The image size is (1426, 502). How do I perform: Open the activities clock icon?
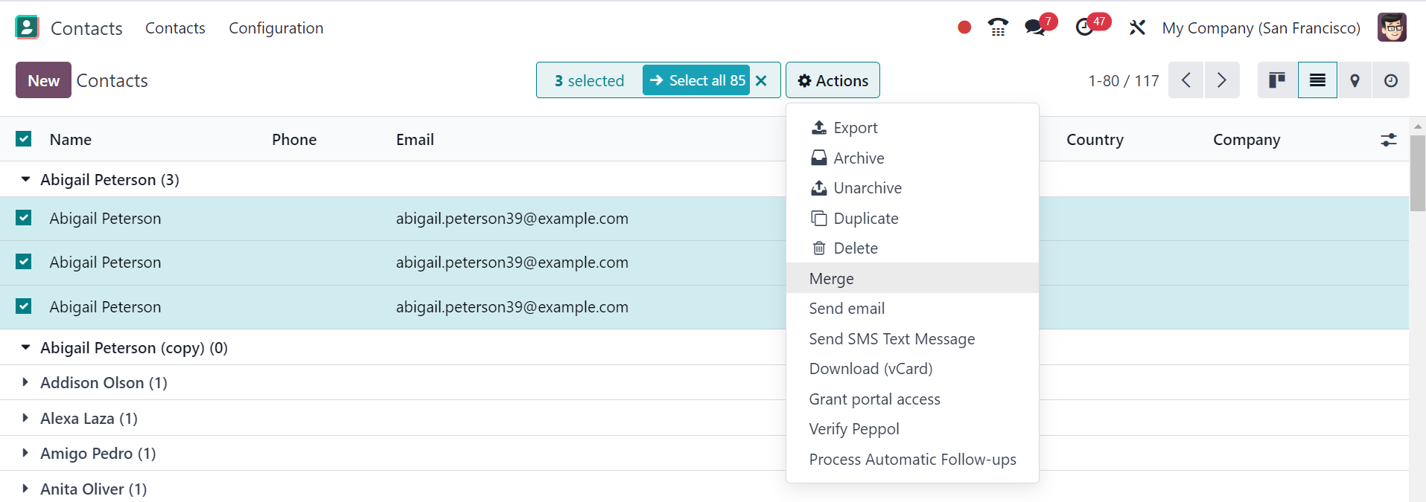pyautogui.click(x=1085, y=28)
